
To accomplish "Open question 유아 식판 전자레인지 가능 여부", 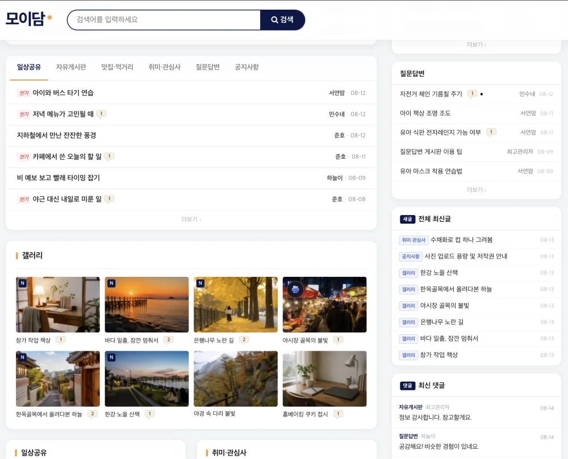I will click(x=440, y=132).
